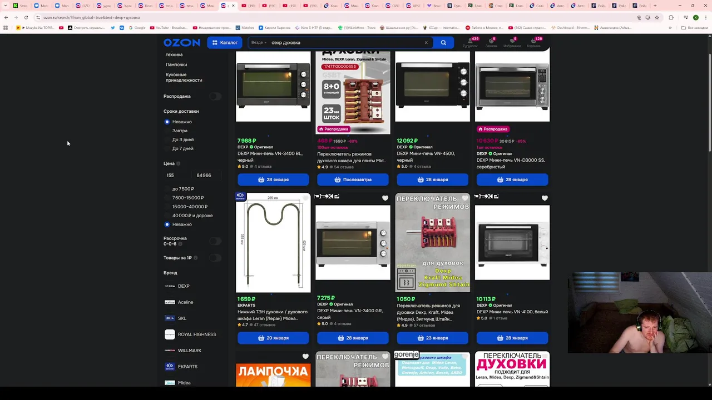Select Неважно under Сроки доставки
Screen dimensions: 712x400
point(178,122)
